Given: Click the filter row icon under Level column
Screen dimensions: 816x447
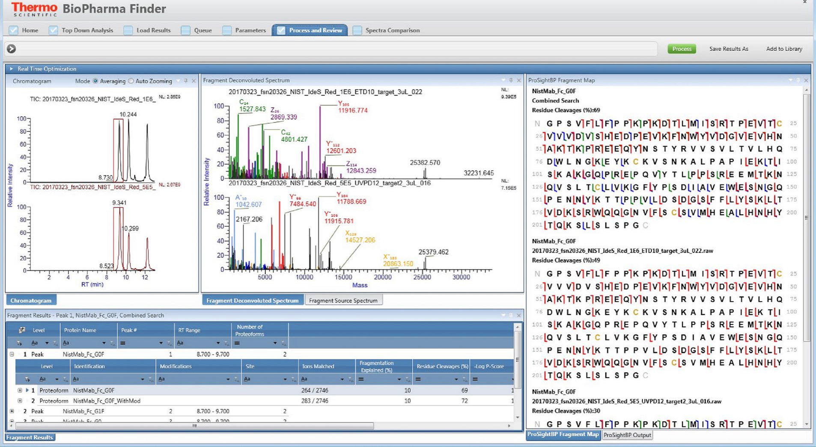Looking at the screenshot, I should [x=19, y=343].
